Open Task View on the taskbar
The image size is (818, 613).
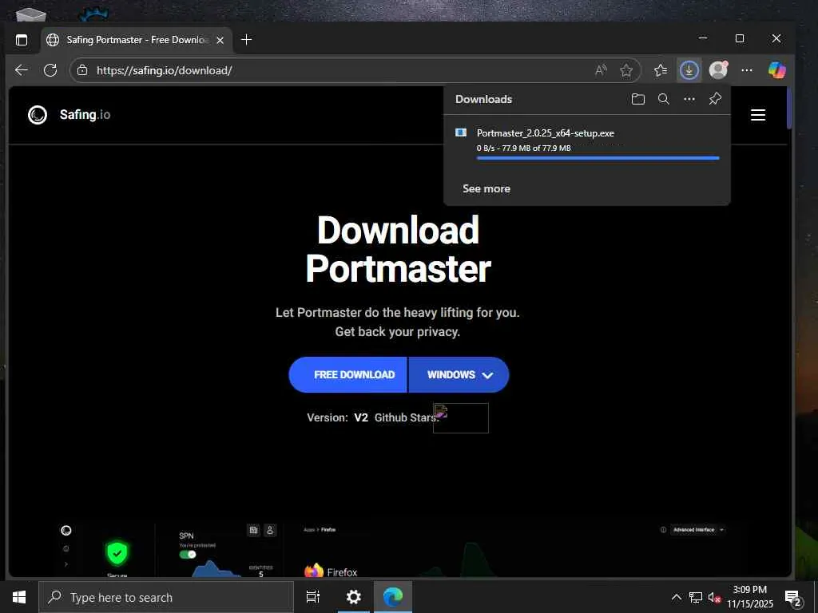click(x=313, y=597)
